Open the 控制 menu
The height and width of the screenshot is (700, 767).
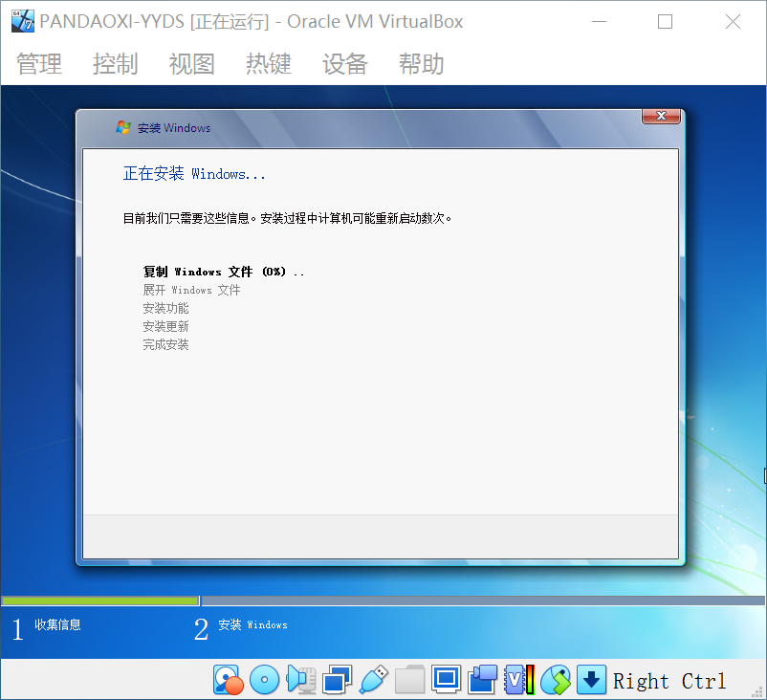[x=116, y=64]
